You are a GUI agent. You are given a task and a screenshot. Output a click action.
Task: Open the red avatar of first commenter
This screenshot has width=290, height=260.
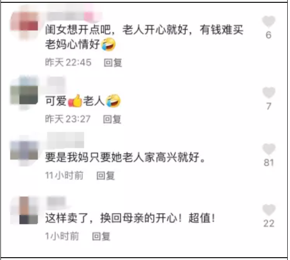click(x=24, y=23)
